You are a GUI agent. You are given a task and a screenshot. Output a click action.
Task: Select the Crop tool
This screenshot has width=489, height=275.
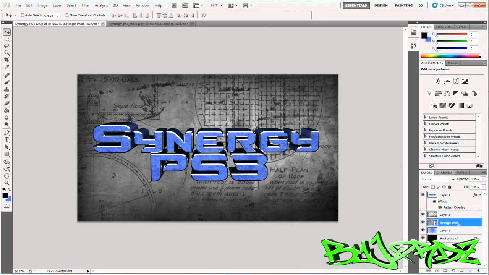pos(7,60)
